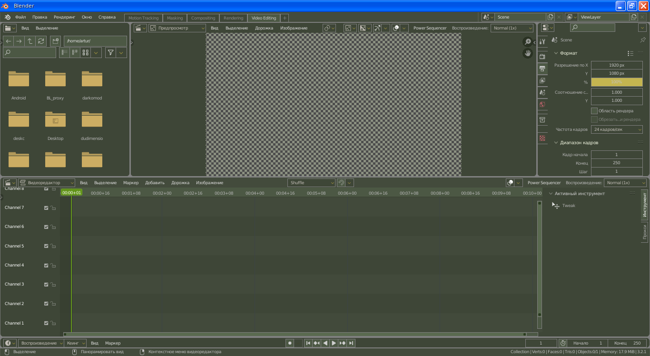Open Предпросмотр view type dropdown
The width and height of the screenshot is (650, 356).
[x=177, y=28]
